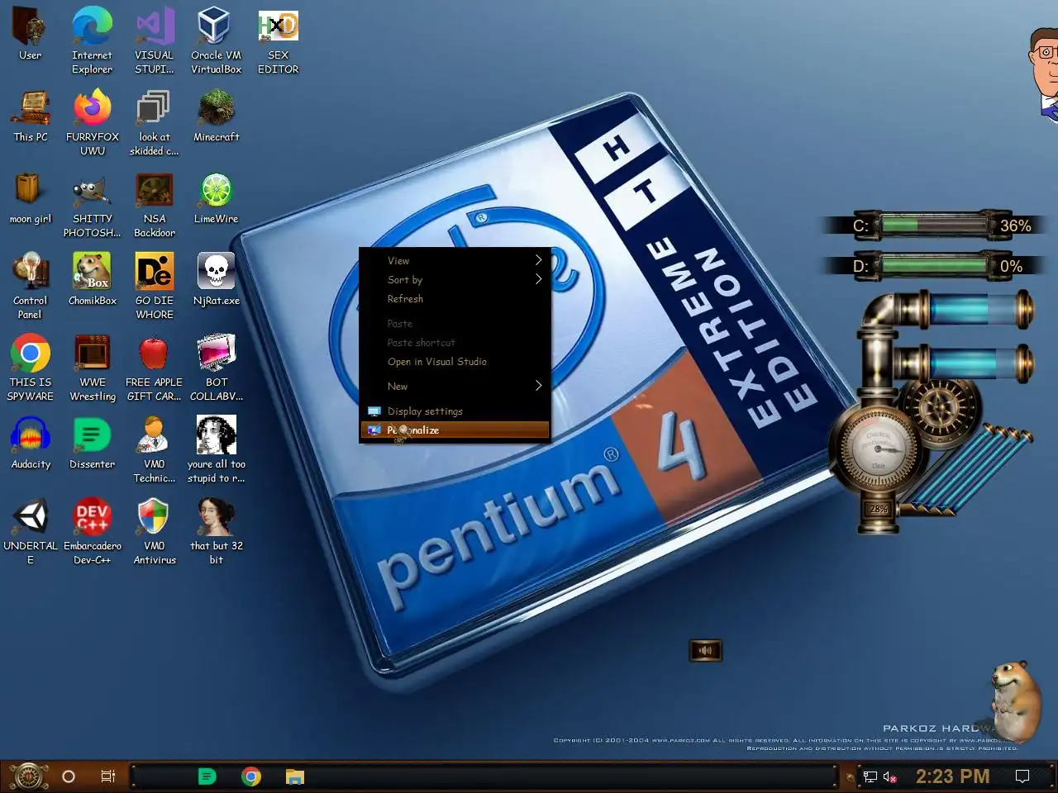The height and width of the screenshot is (793, 1058).
Task: Launch the GIMP icon labeled SHITTY PHOTOSH...
Action: (93, 205)
